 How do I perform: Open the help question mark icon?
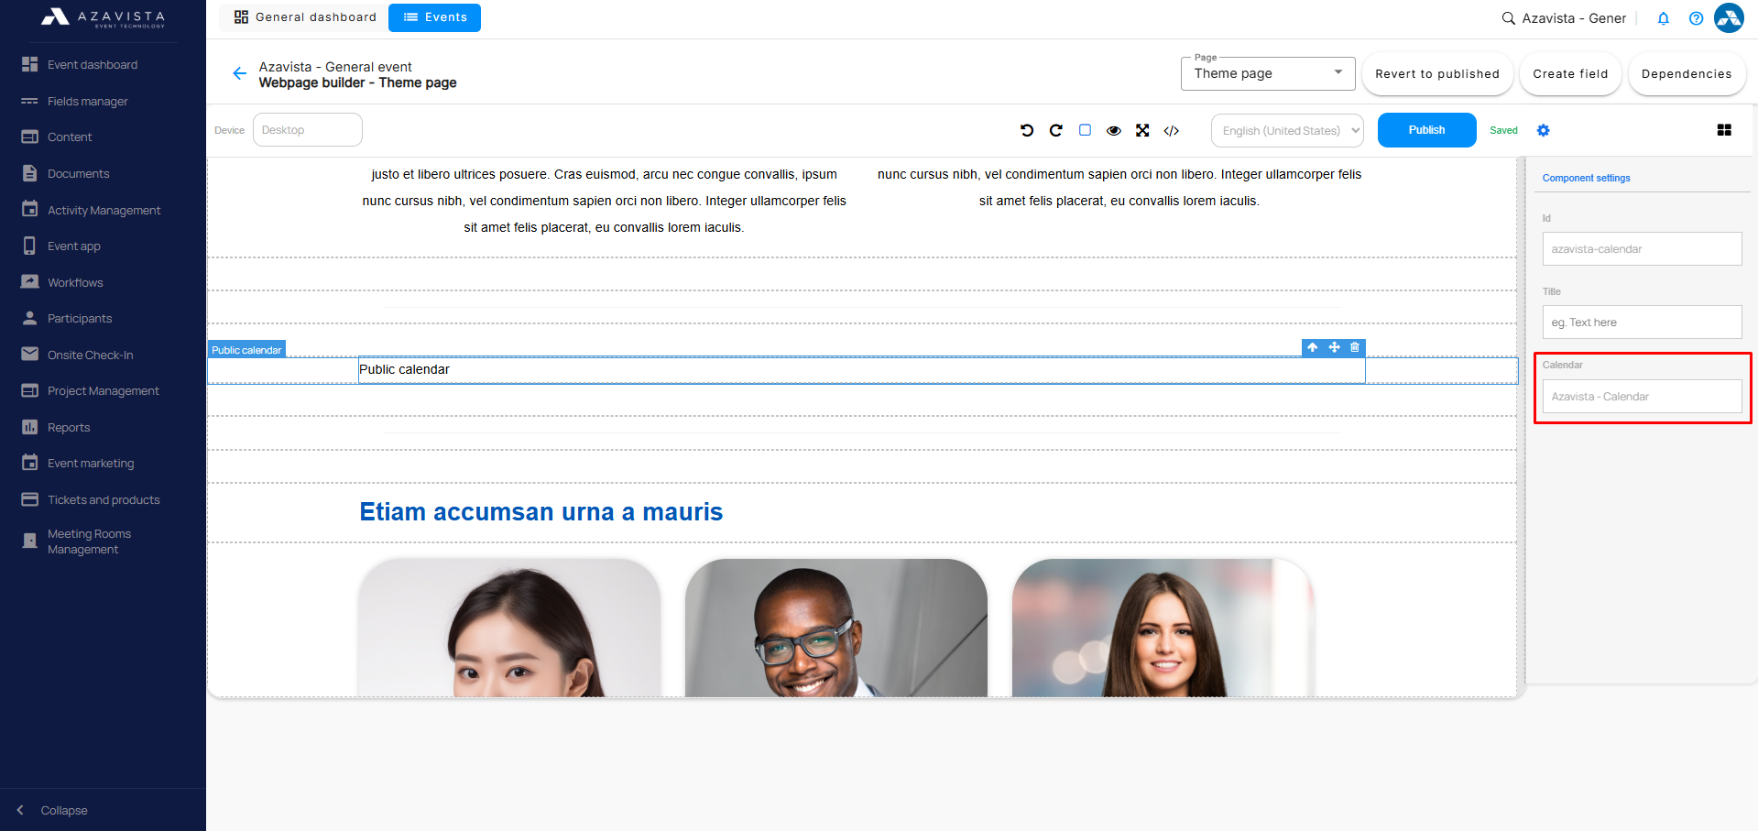click(1697, 18)
